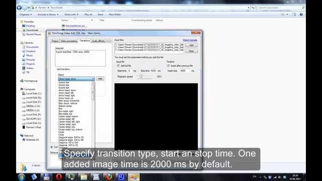Choose Bottom center from the transition list
The height and width of the screenshot is (181, 322).
[65, 106]
